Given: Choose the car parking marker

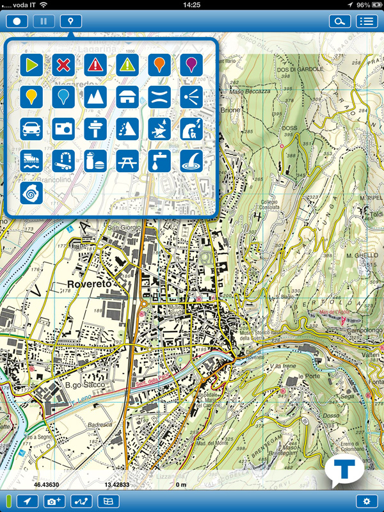Looking at the screenshot, I should (x=31, y=129).
